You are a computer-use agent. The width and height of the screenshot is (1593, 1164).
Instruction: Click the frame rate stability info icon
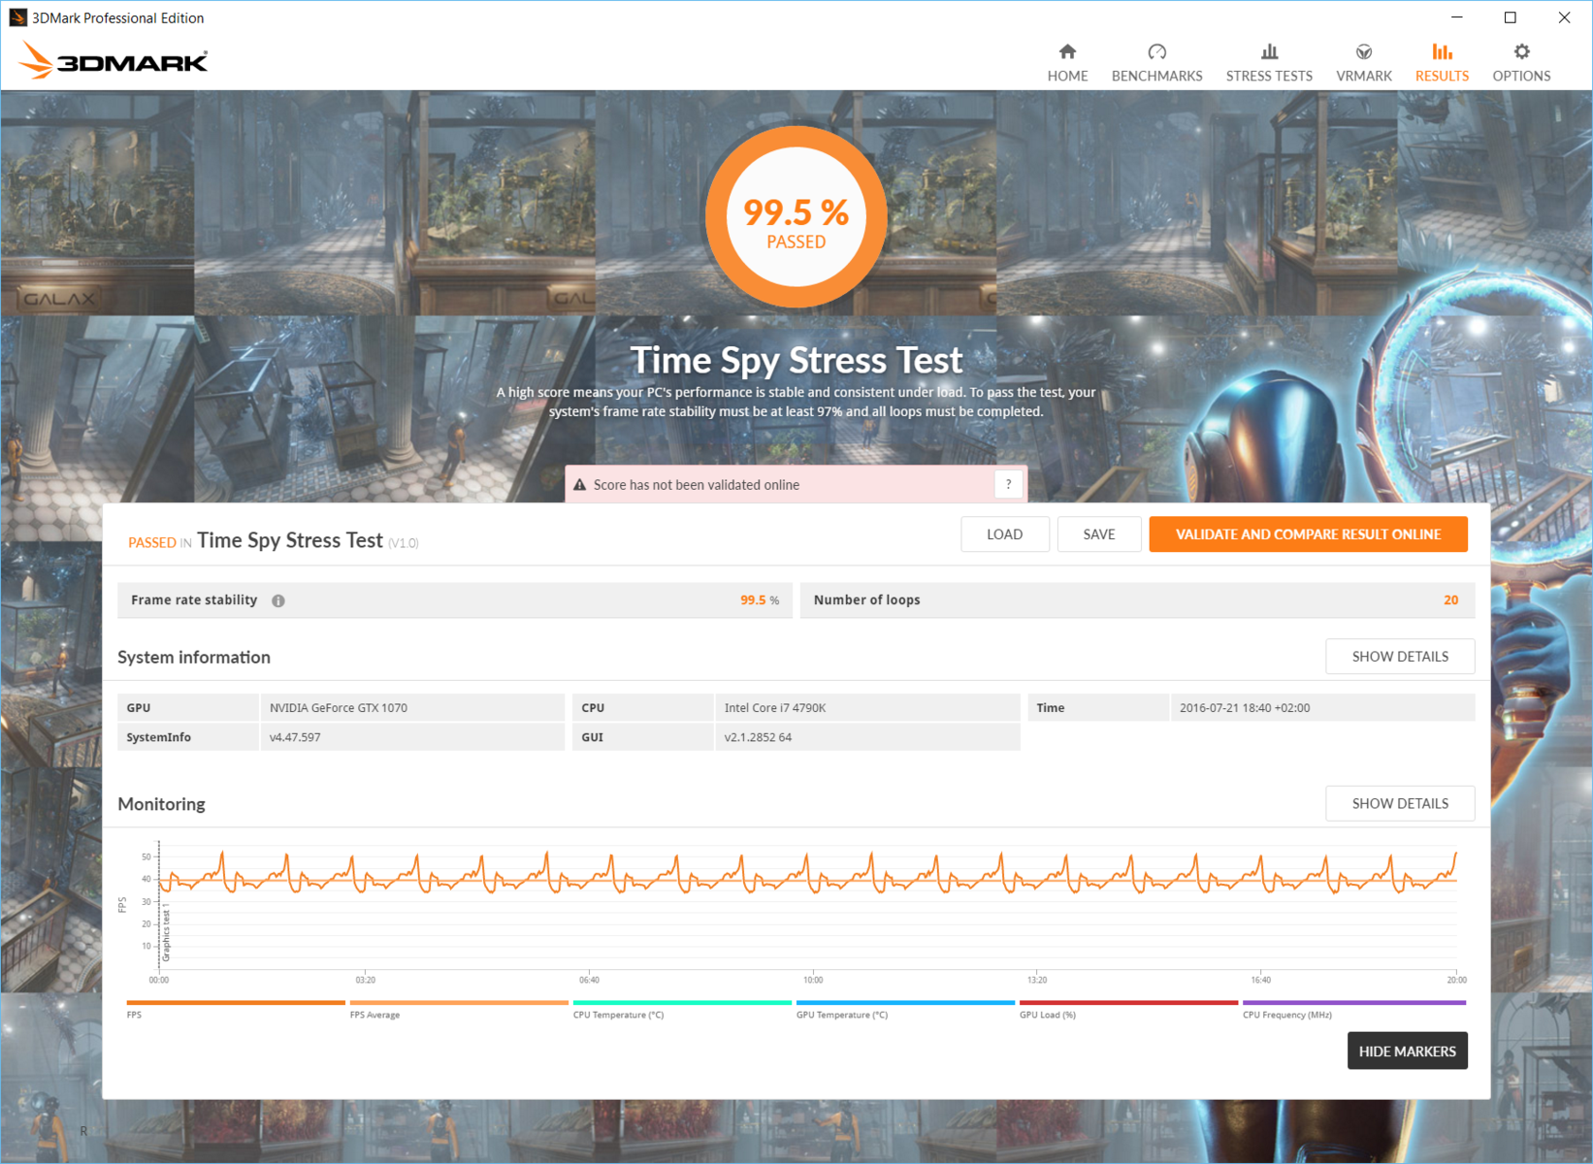tap(278, 600)
